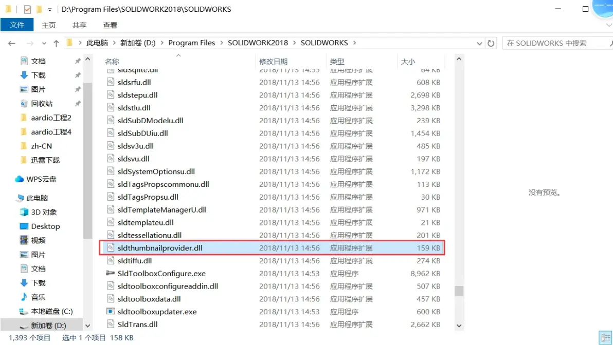
Task: Select sldstepu.dll file icon
Action: coord(111,95)
